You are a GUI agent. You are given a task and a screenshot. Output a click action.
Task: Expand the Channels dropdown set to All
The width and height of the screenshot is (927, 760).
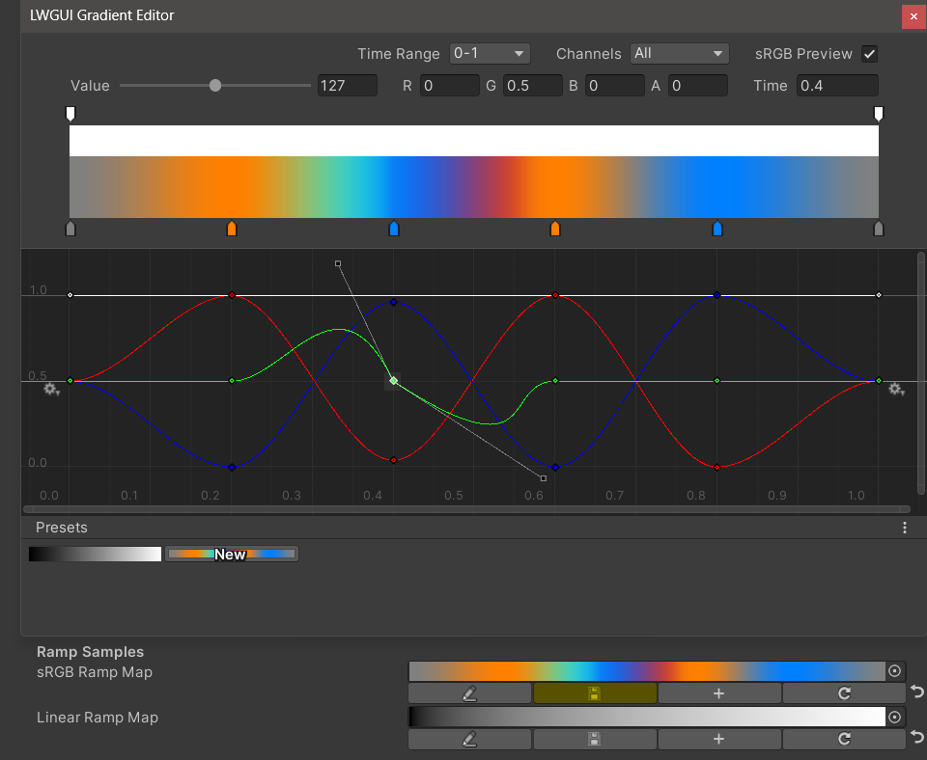679,54
